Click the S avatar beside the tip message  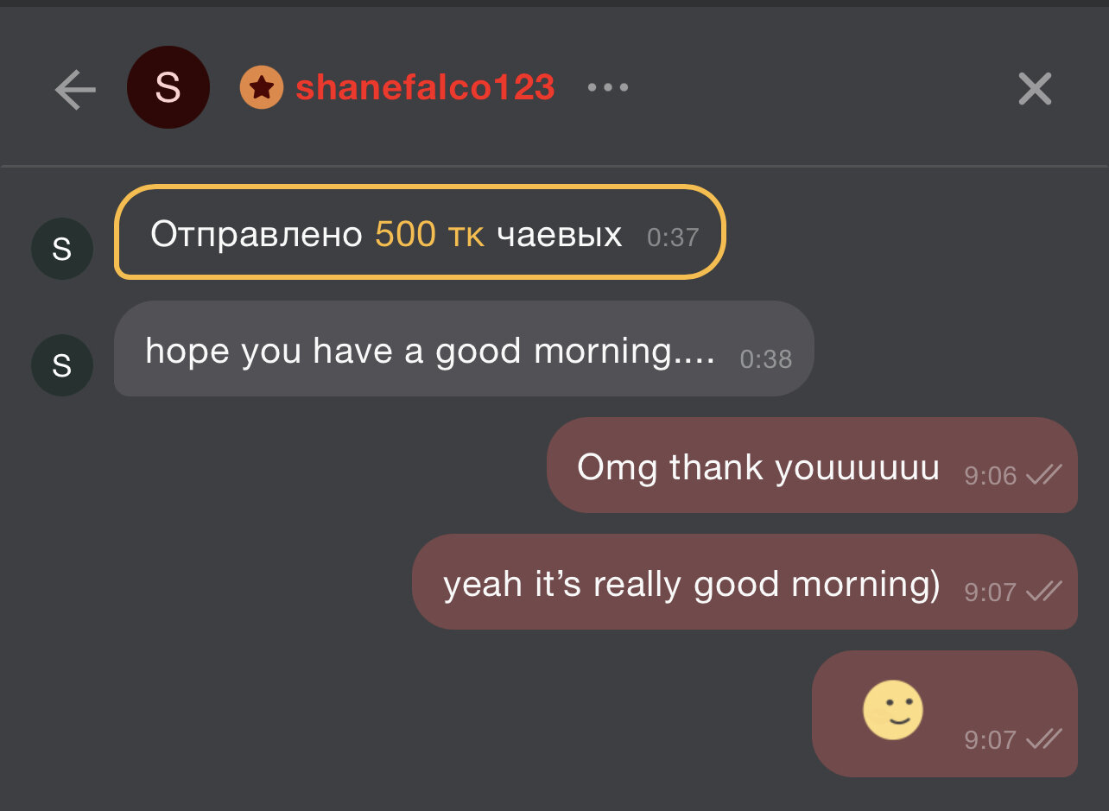coord(62,249)
